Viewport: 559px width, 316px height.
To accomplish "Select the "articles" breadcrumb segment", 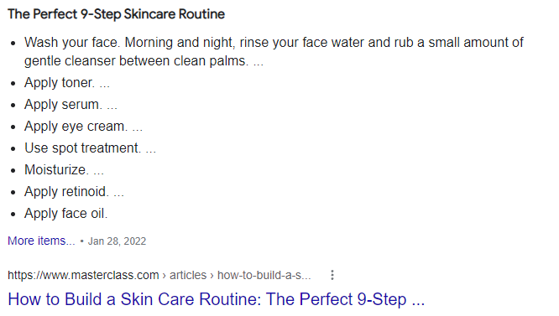I will tap(188, 275).
